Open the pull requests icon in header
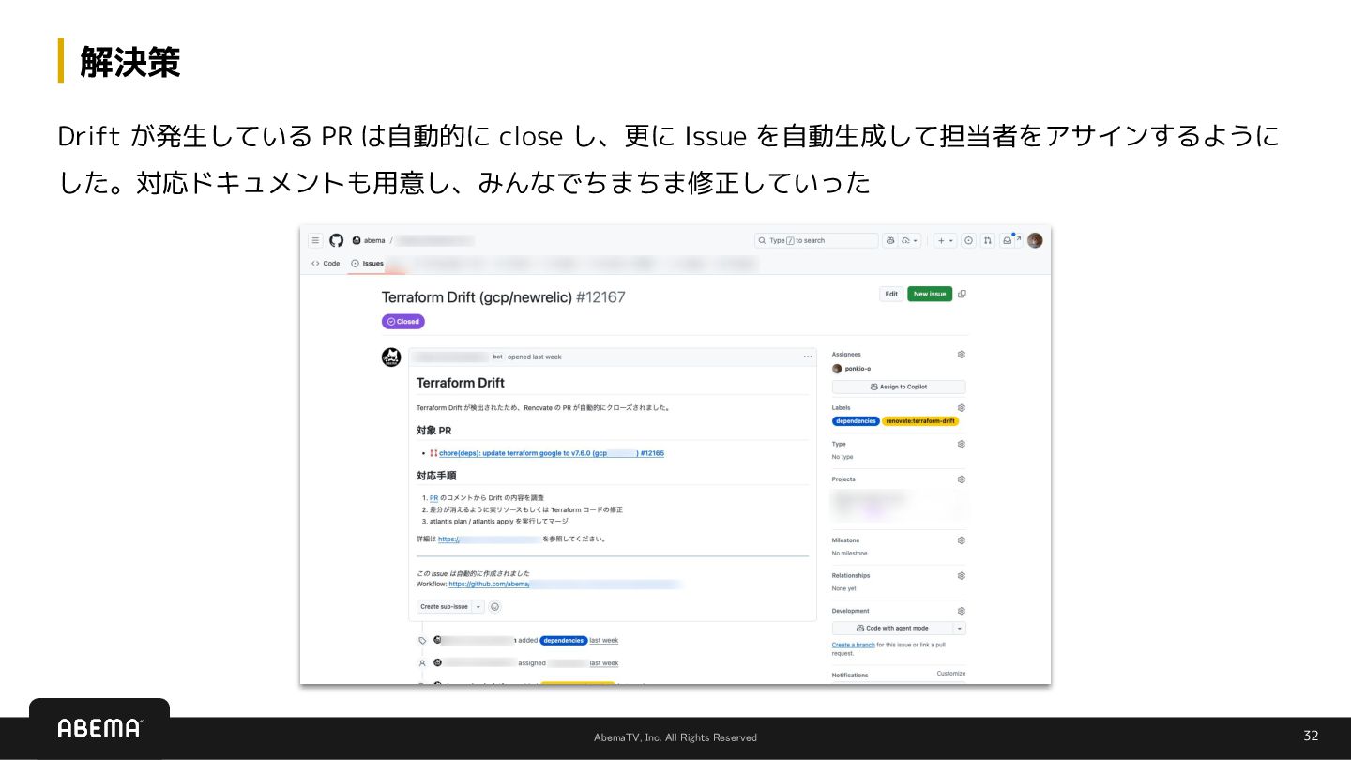This screenshot has height=760, width=1351. point(988,240)
